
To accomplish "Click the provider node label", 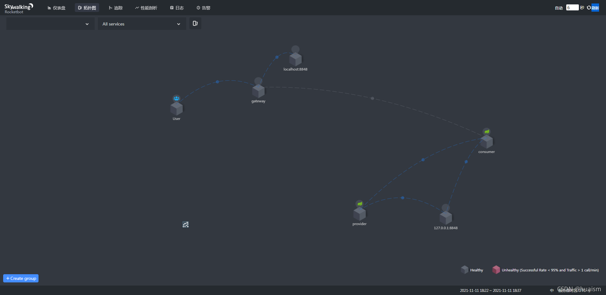I will click(359, 224).
